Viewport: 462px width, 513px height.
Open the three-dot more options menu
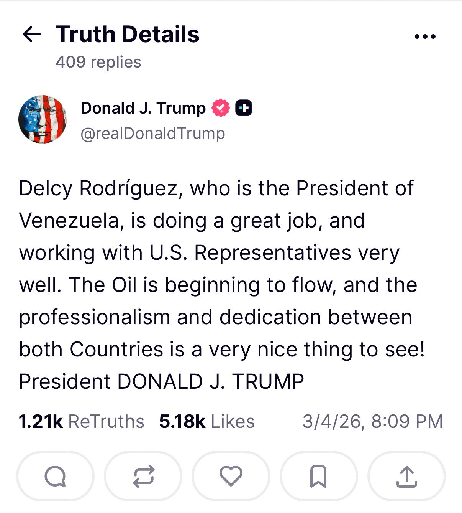click(425, 36)
